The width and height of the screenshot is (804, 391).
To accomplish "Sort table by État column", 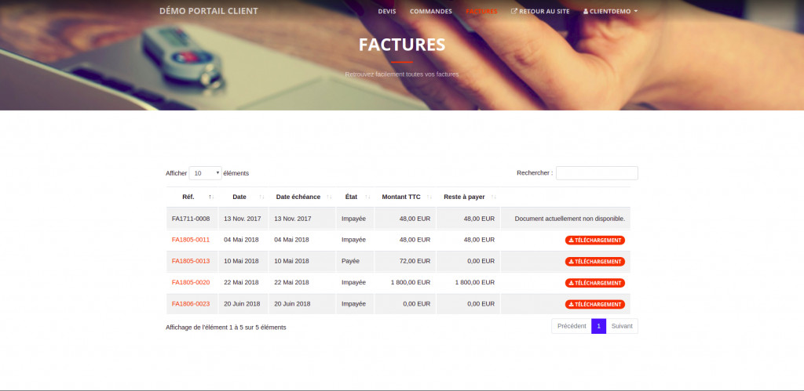I will click(355, 197).
